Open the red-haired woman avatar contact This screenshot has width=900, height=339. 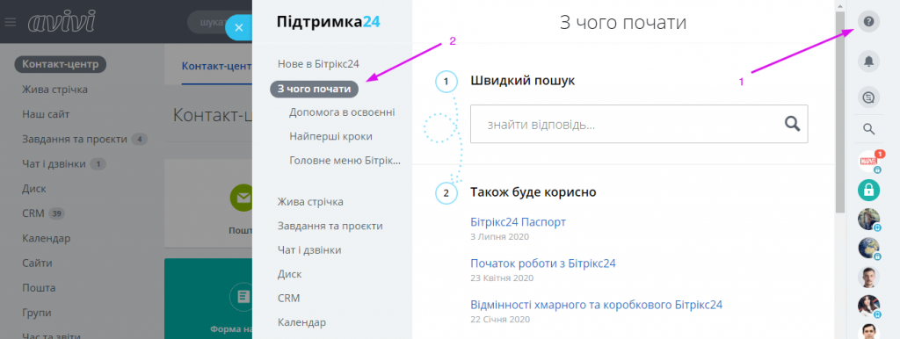click(x=868, y=307)
